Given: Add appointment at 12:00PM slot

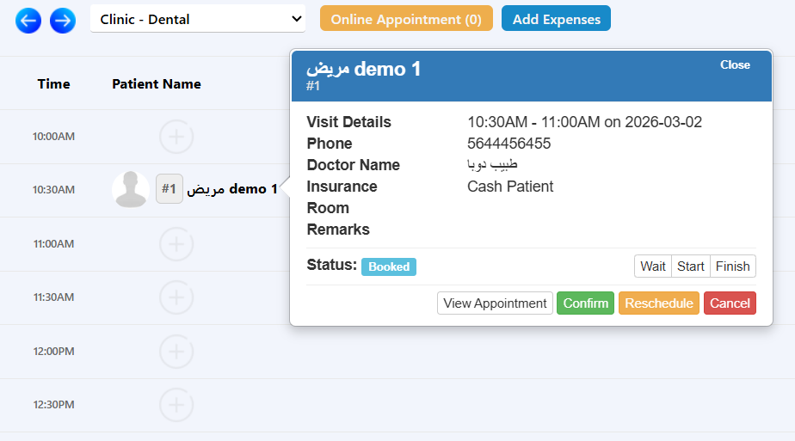Looking at the screenshot, I should point(176,351).
